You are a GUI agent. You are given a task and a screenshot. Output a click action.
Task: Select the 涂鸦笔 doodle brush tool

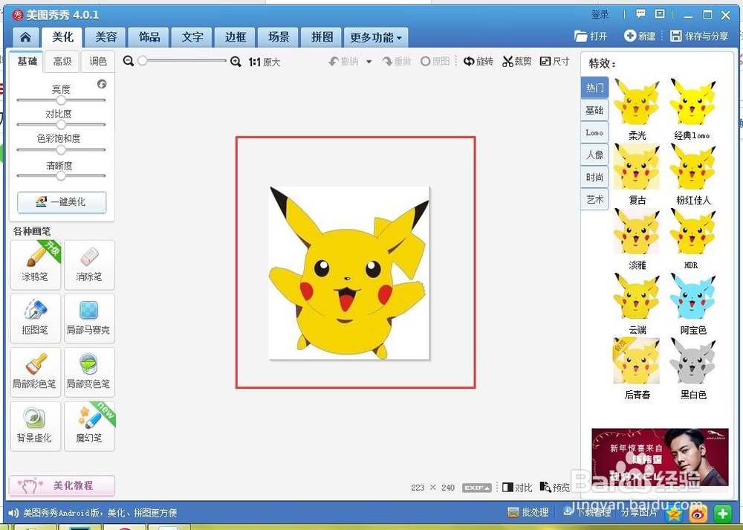click(x=36, y=265)
